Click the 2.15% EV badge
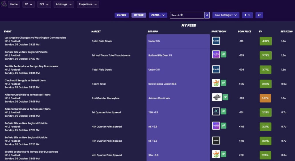The height and width of the screenshot is (161, 295). point(265,155)
